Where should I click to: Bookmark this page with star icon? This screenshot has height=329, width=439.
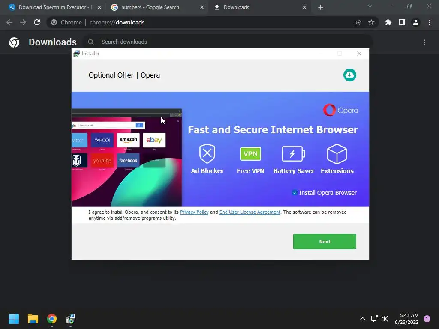(371, 22)
